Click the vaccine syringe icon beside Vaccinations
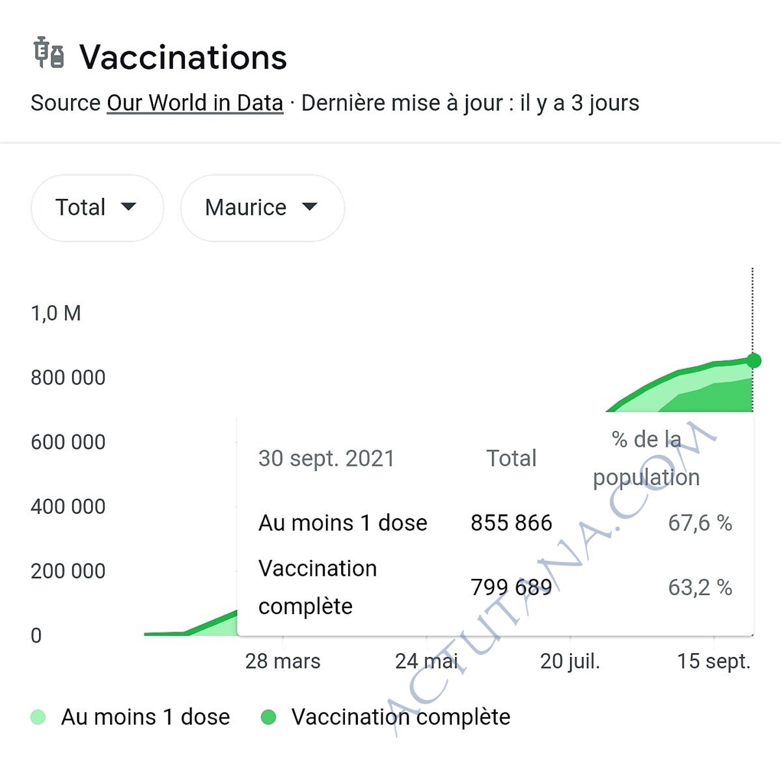Viewport: 781px width, 761px height. click(49, 53)
